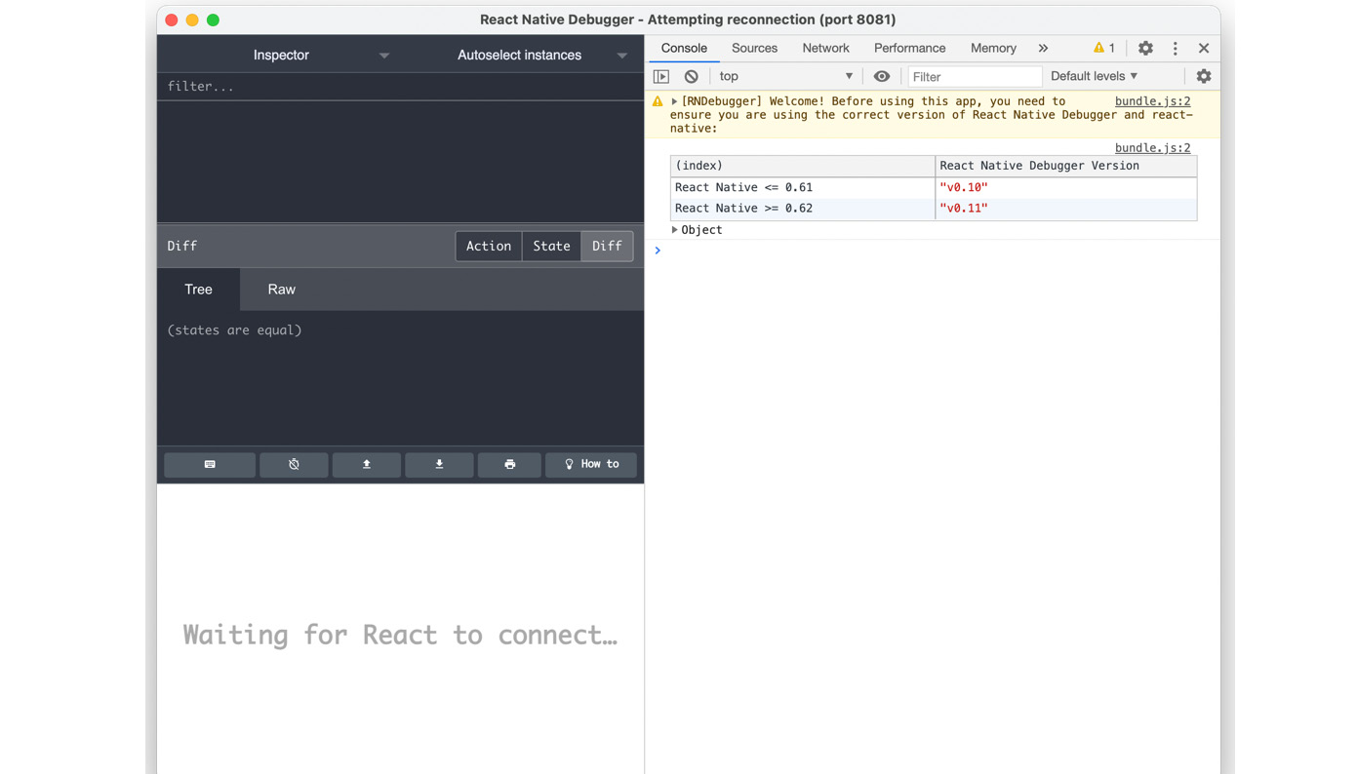Viewport: 1357px width, 774px height.
Task: Open the Sources tab
Action: (x=753, y=47)
